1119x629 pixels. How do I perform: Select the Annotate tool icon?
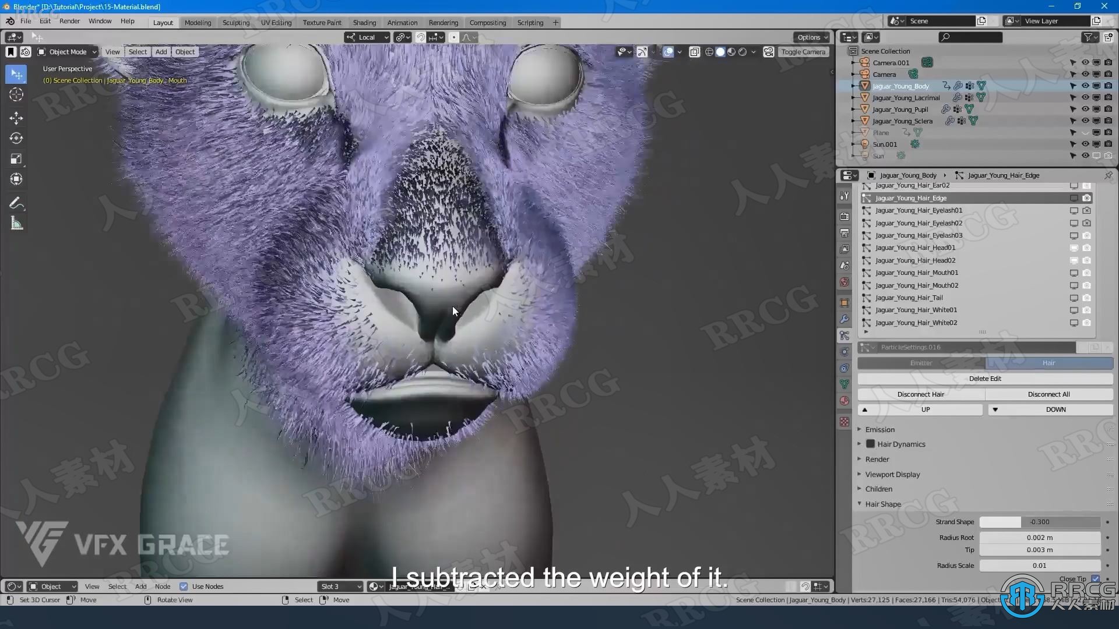point(17,202)
